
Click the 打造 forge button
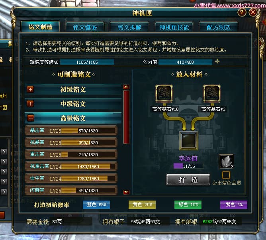pyautogui.click(x=188, y=179)
